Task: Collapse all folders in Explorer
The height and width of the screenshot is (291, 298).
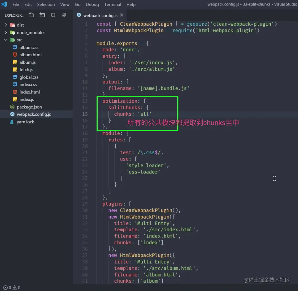Action: (64, 15)
